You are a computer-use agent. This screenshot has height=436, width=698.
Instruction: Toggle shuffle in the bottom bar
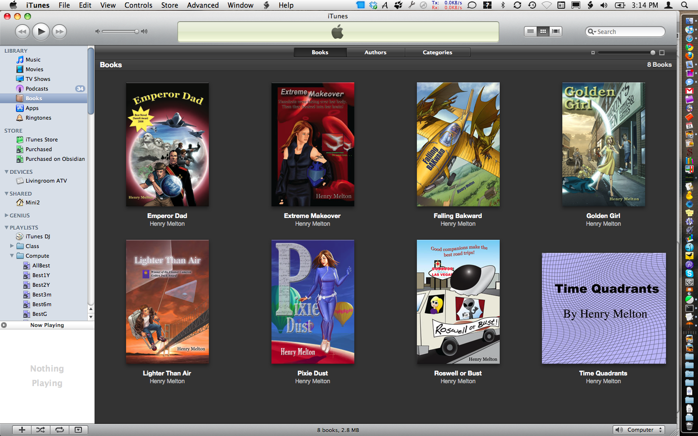41,430
